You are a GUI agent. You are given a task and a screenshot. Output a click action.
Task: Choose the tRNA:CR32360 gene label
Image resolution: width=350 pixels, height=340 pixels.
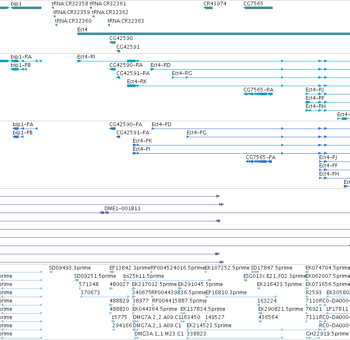(73, 21)
